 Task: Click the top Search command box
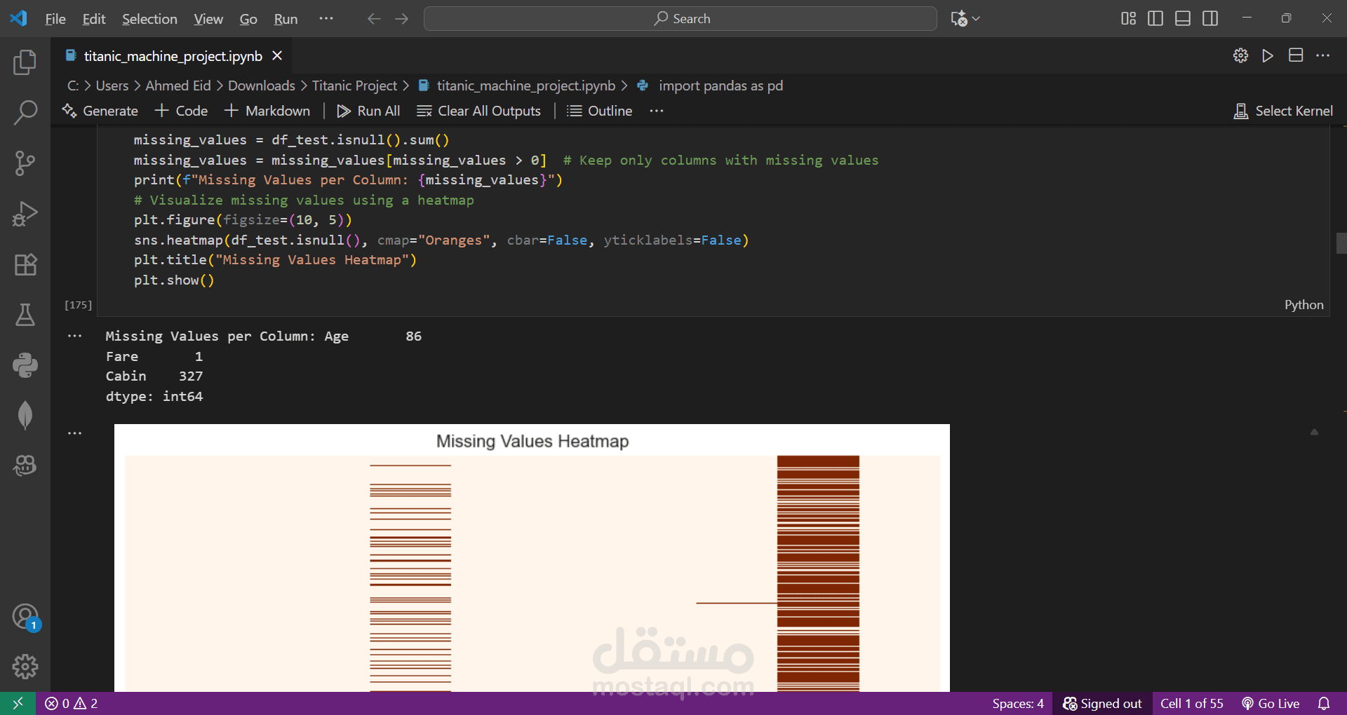[680, 19]
